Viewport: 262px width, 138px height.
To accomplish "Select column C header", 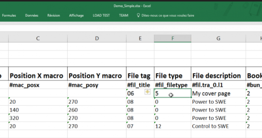I will [38, 39].
